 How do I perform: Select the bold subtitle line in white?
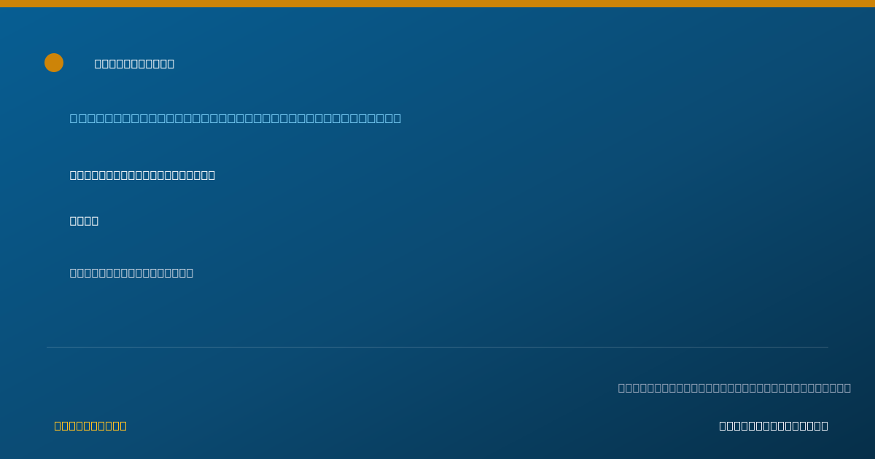142,175
